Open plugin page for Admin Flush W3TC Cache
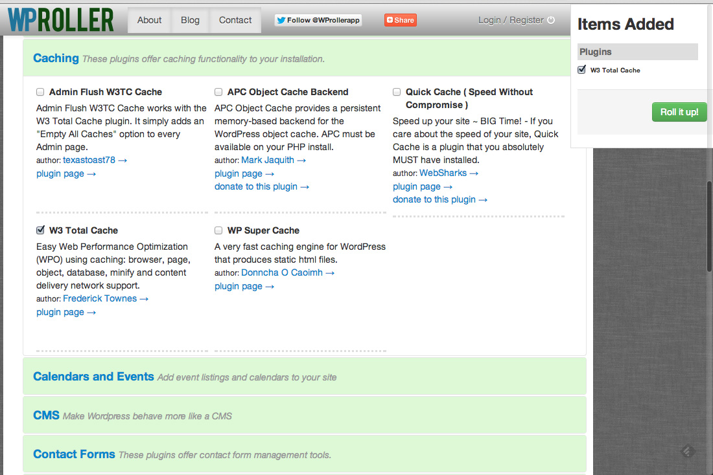The image size is (713, 475). (x=66, y=173)
